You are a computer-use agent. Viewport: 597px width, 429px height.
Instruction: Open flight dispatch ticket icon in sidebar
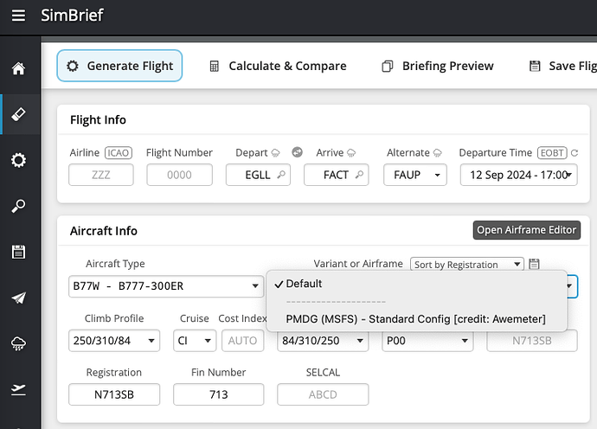[18, 114]
